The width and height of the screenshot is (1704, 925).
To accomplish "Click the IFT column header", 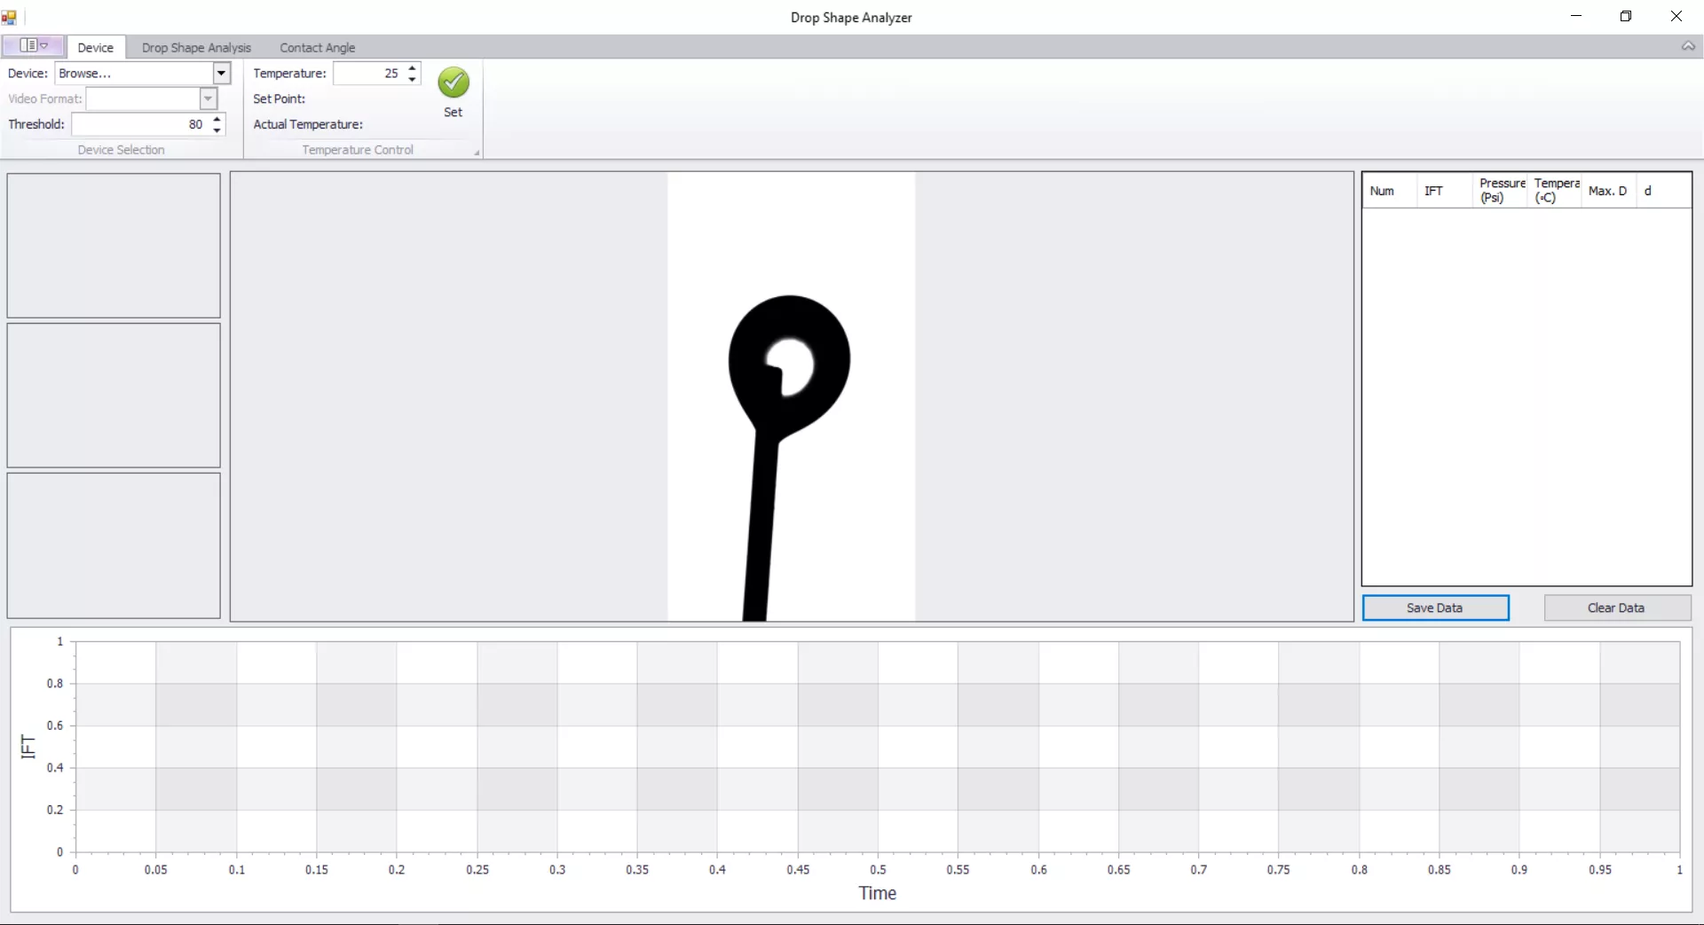I will [1444, 191].
